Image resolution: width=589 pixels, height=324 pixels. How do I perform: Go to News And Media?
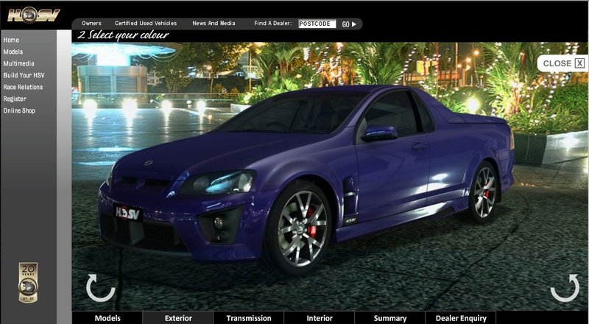click(x=214, y=24)
